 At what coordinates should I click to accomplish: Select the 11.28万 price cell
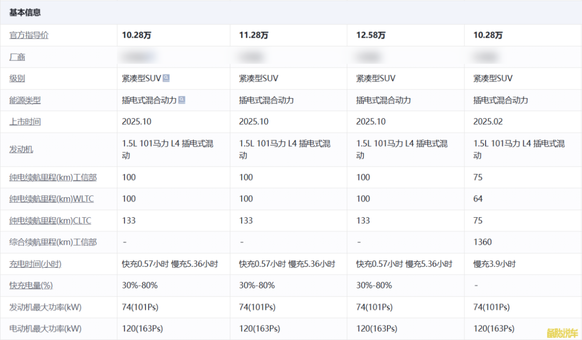[253, 35]
